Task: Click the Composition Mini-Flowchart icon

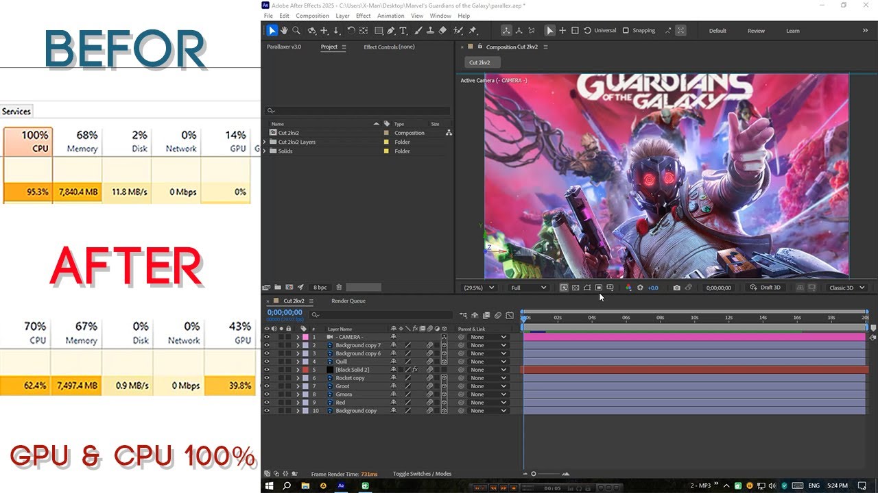Action: click(x=464, y=315)
